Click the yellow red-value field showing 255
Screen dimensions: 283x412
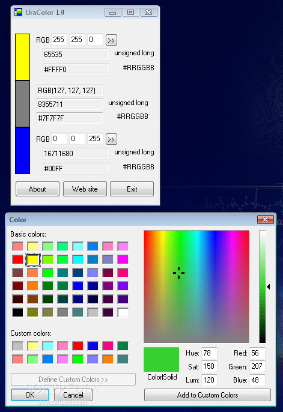pyautogui.click(x=59, y=40)
